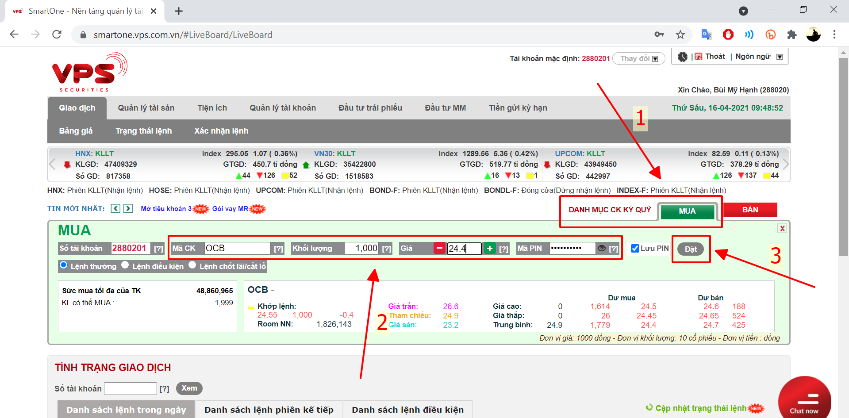
Task: Click Số tài khoản field under Tình trạng giao dịch
Action: pos(131,388)
